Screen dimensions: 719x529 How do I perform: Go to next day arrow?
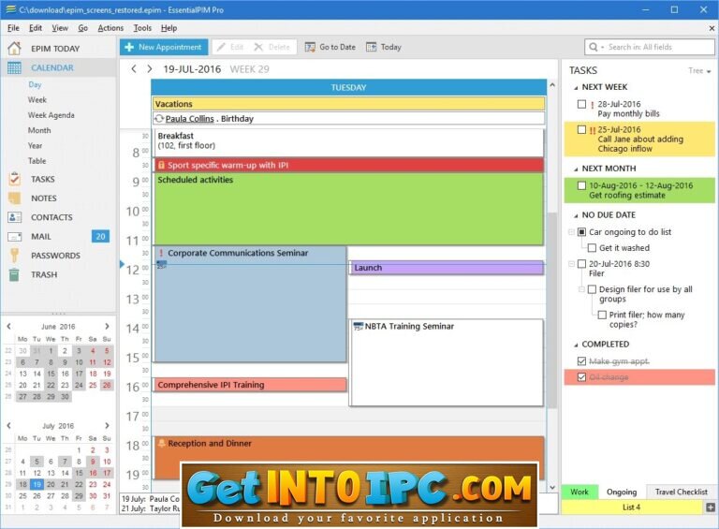click(150, 69)
